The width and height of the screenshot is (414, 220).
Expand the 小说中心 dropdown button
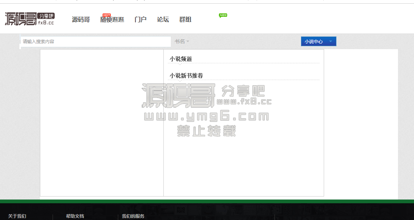319,41
